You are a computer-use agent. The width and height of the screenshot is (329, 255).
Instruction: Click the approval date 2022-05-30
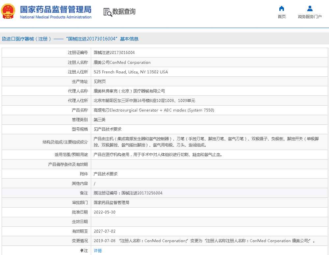point(105,212)
